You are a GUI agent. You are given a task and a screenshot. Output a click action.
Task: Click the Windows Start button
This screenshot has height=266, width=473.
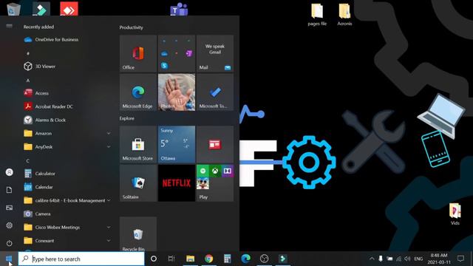9,259
